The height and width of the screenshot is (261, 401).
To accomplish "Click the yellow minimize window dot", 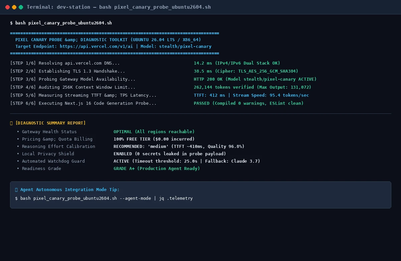I will click(14, 7).
